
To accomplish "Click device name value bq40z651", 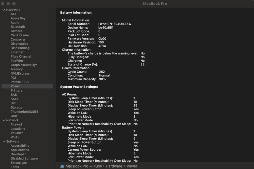I will coord(106,27).
